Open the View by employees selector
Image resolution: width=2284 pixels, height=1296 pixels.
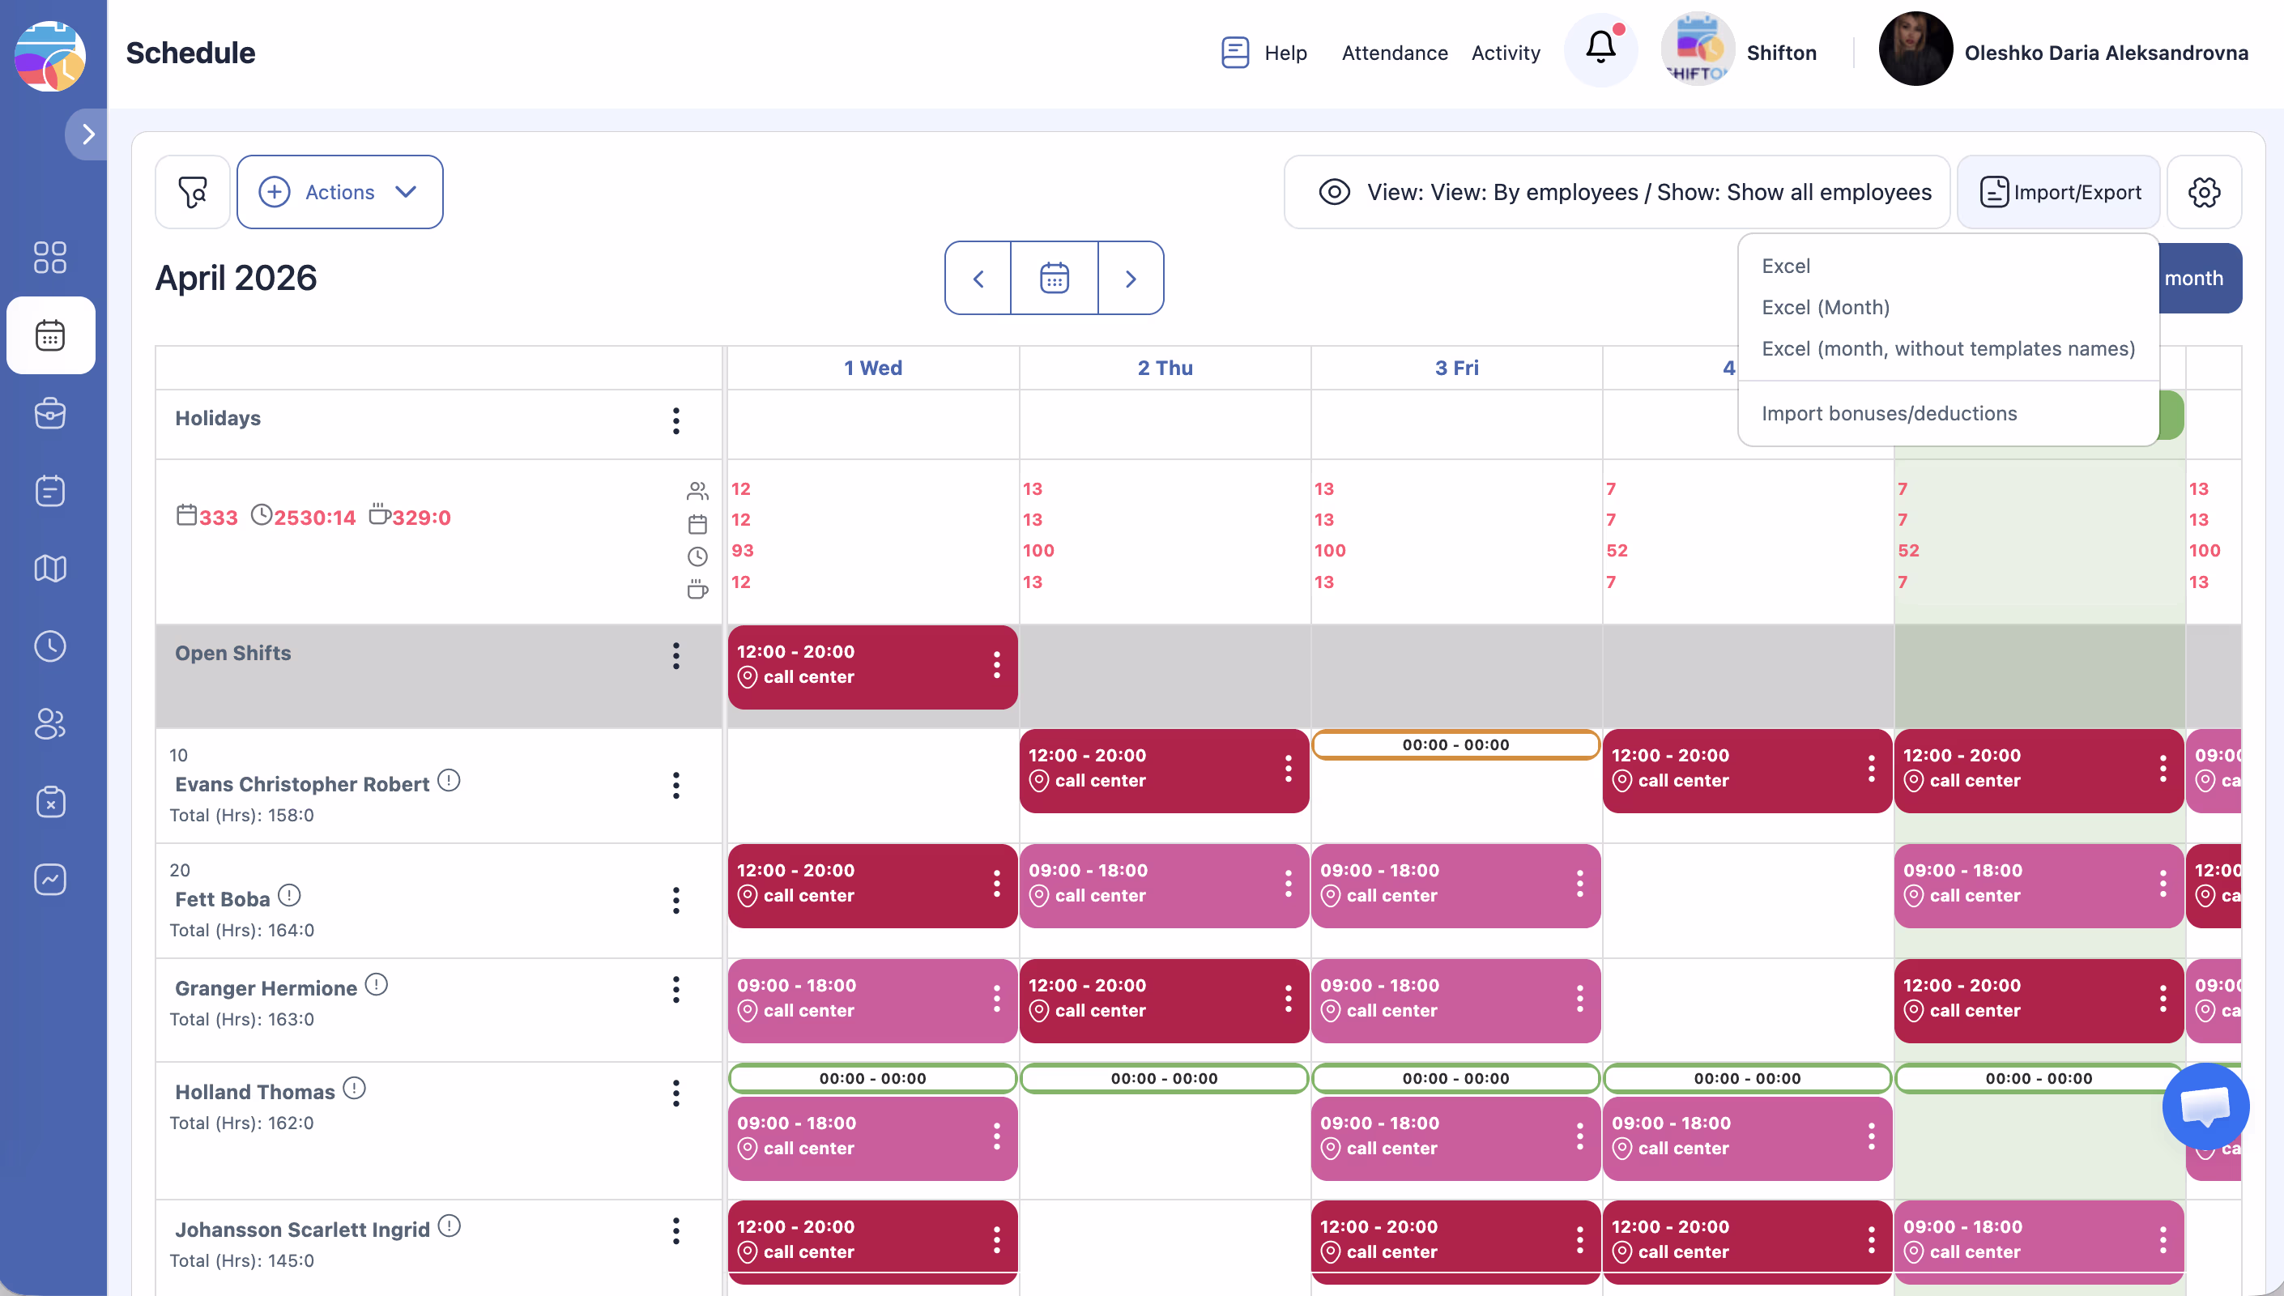point(1617,192)
